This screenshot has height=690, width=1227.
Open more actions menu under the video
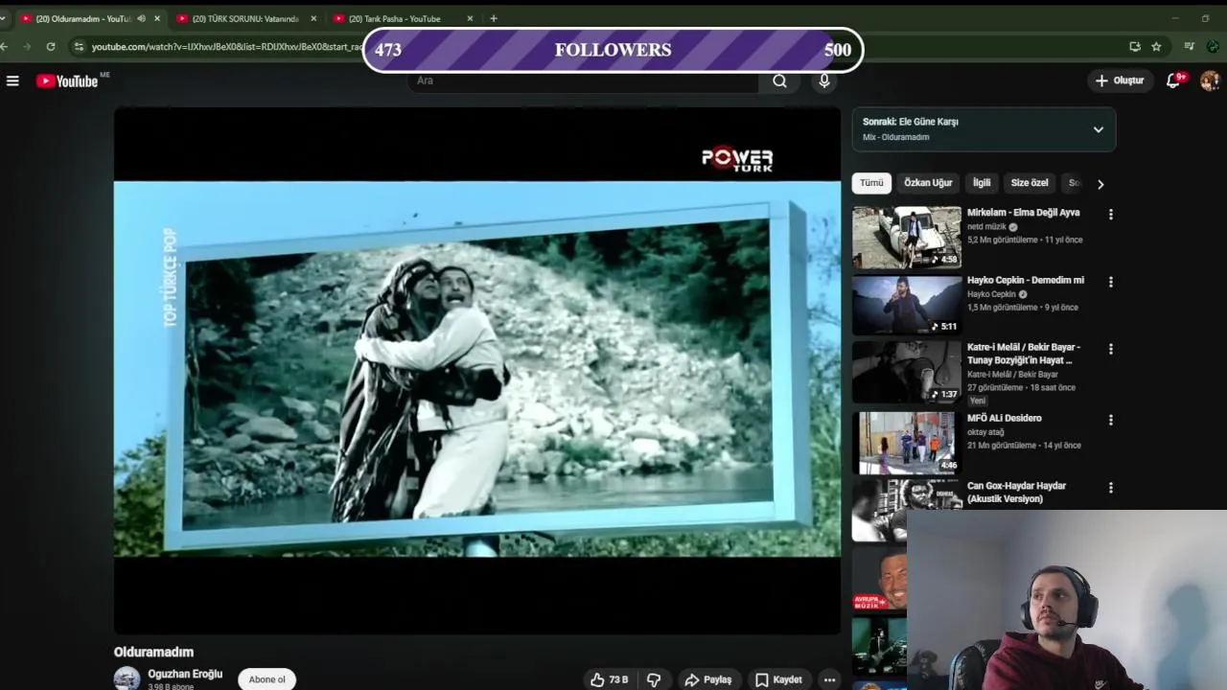829,679
